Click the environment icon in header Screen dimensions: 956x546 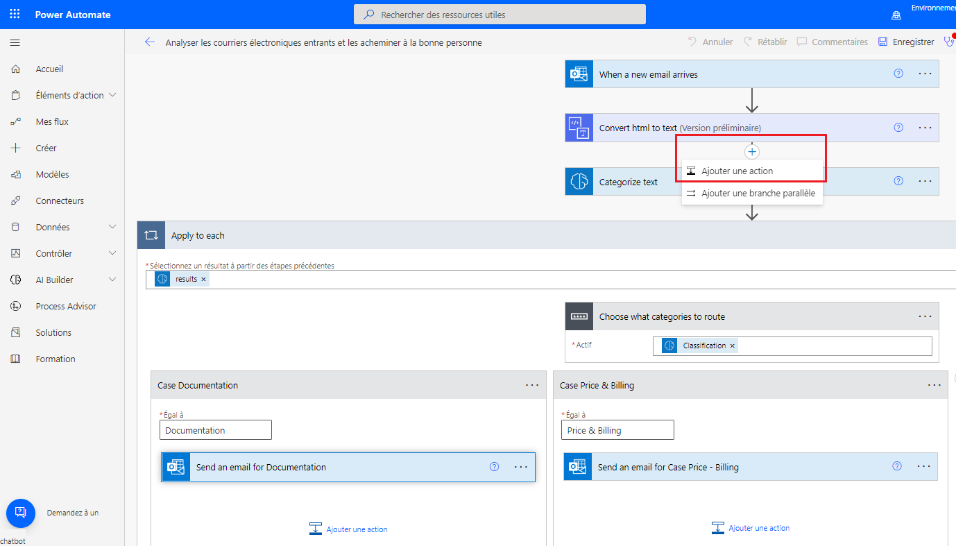click(x=896, y=15)
